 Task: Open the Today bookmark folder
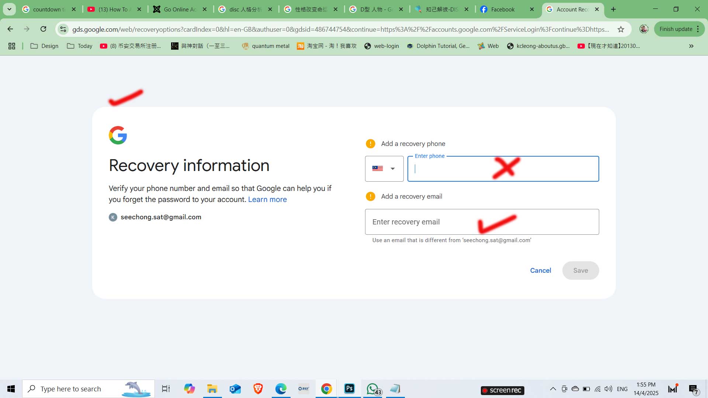click(80, 46)
